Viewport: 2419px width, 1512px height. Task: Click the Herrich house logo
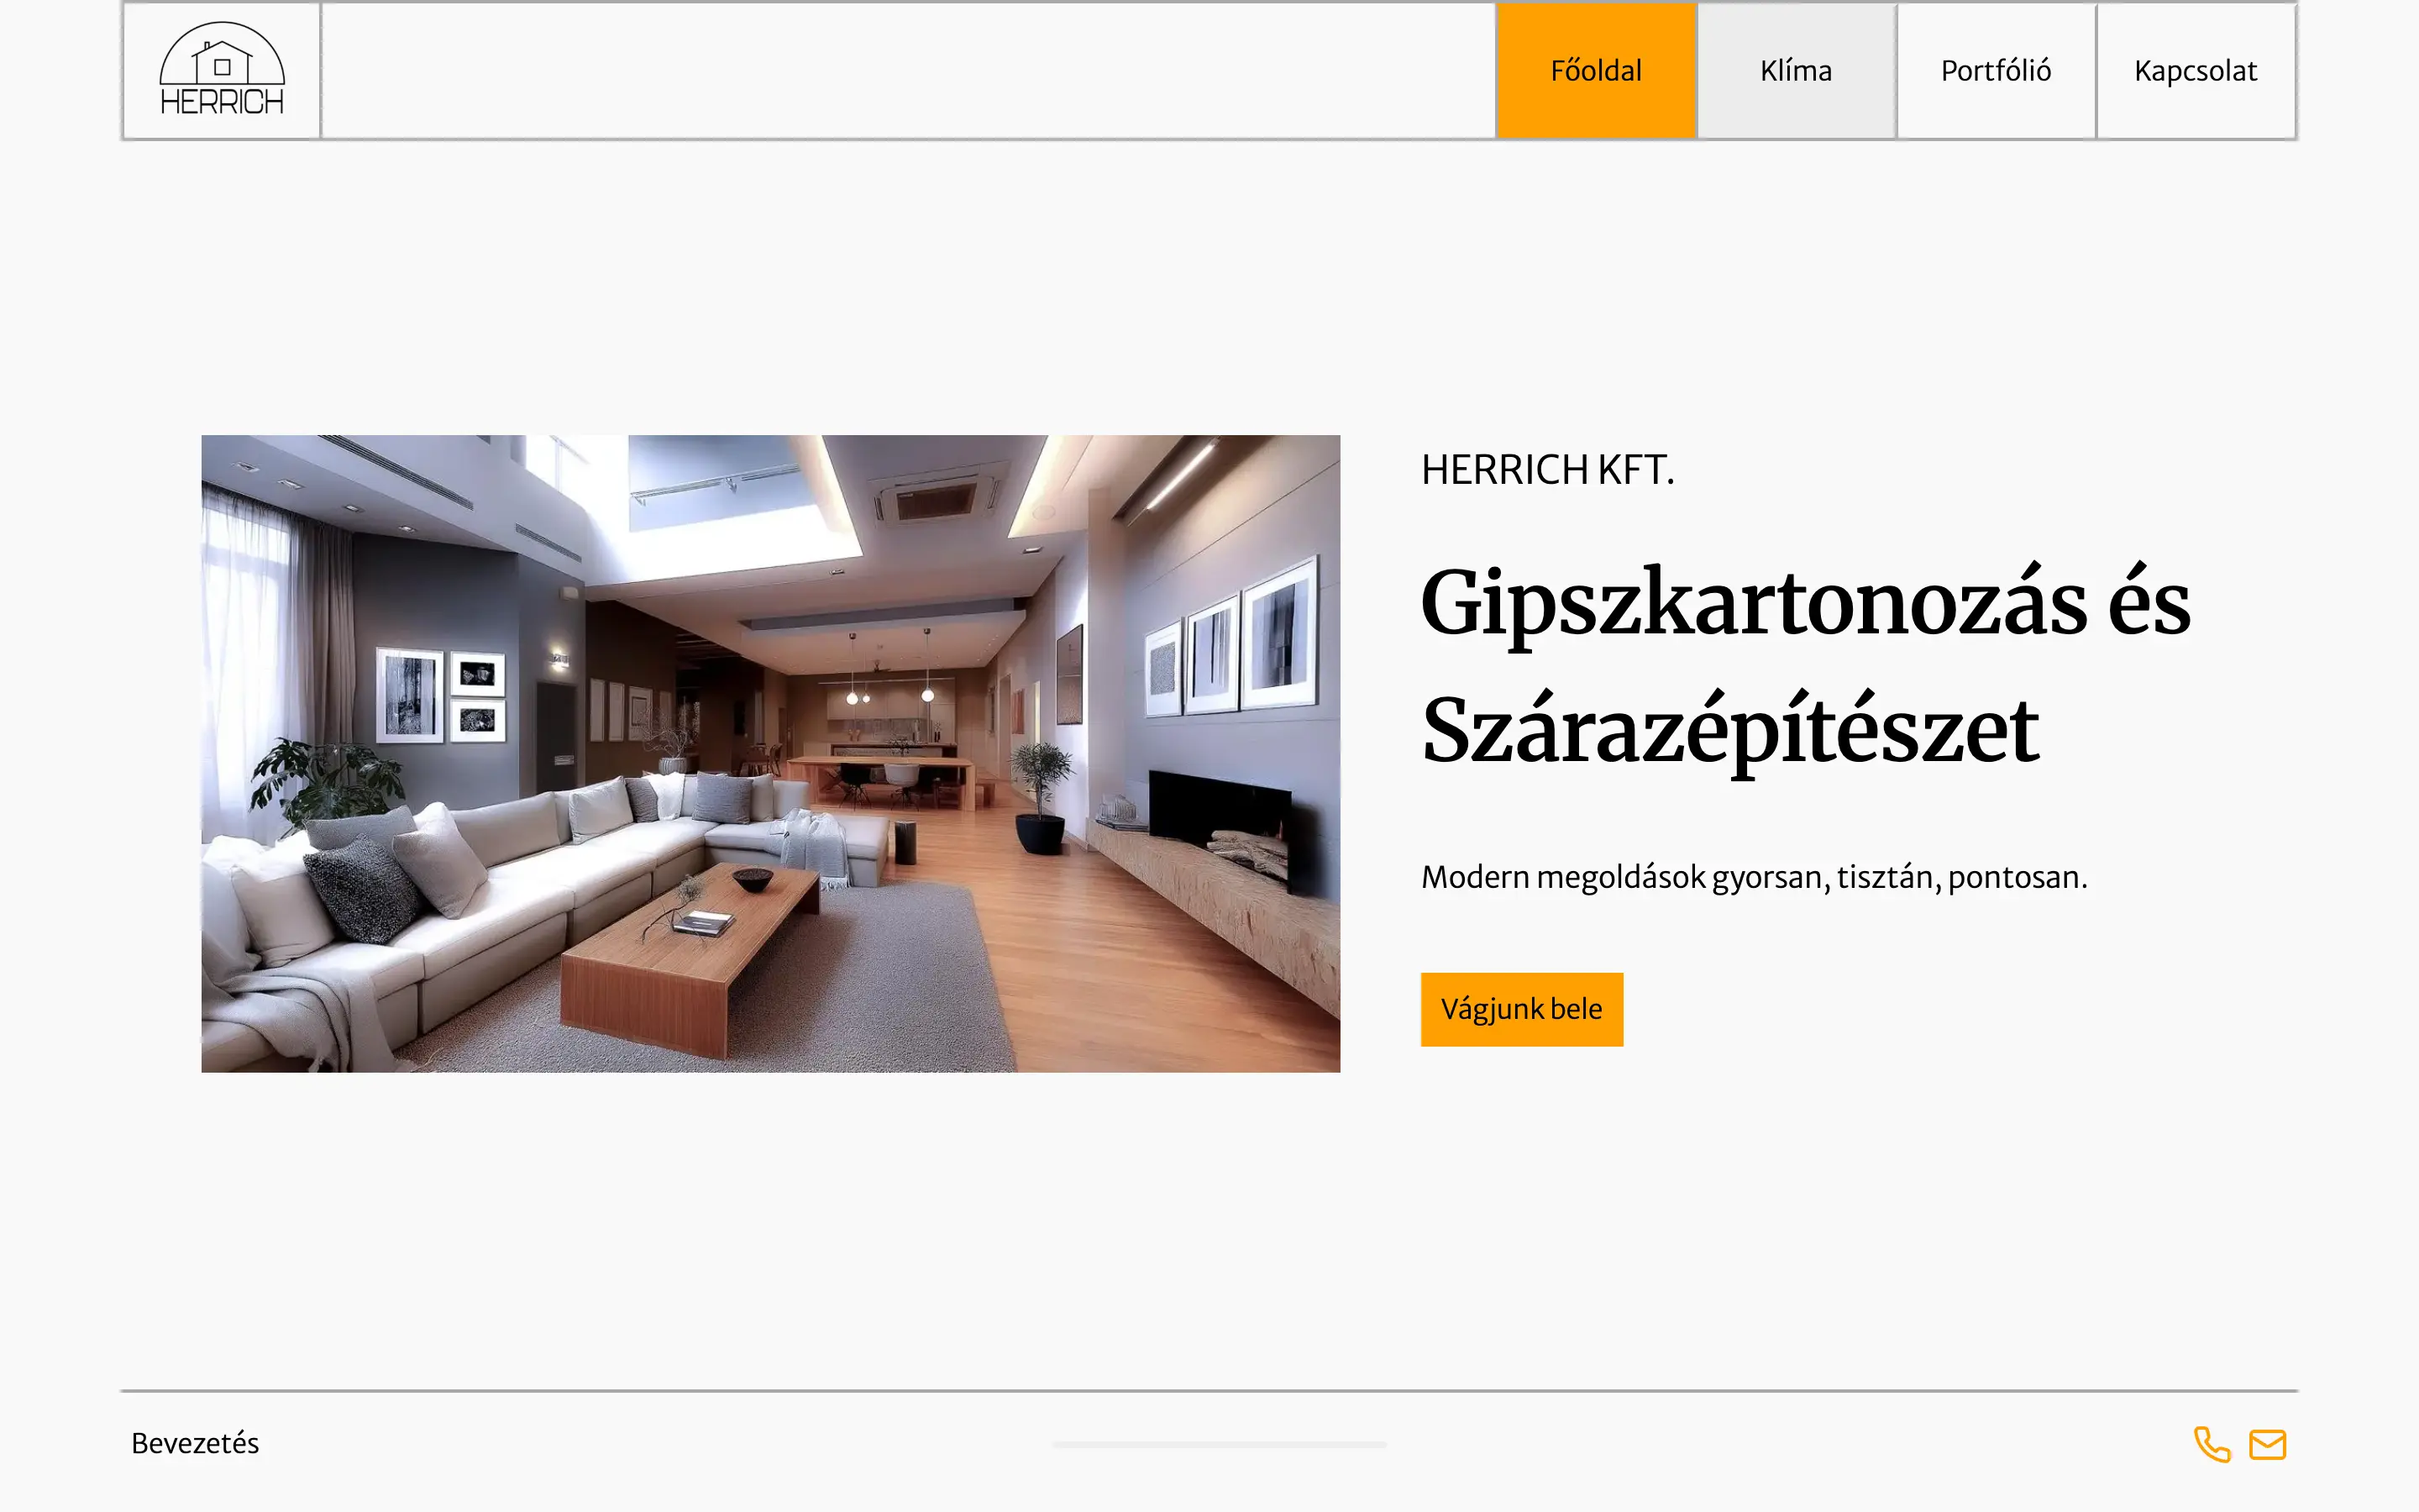pyautogui.click(x=222, y=70)
